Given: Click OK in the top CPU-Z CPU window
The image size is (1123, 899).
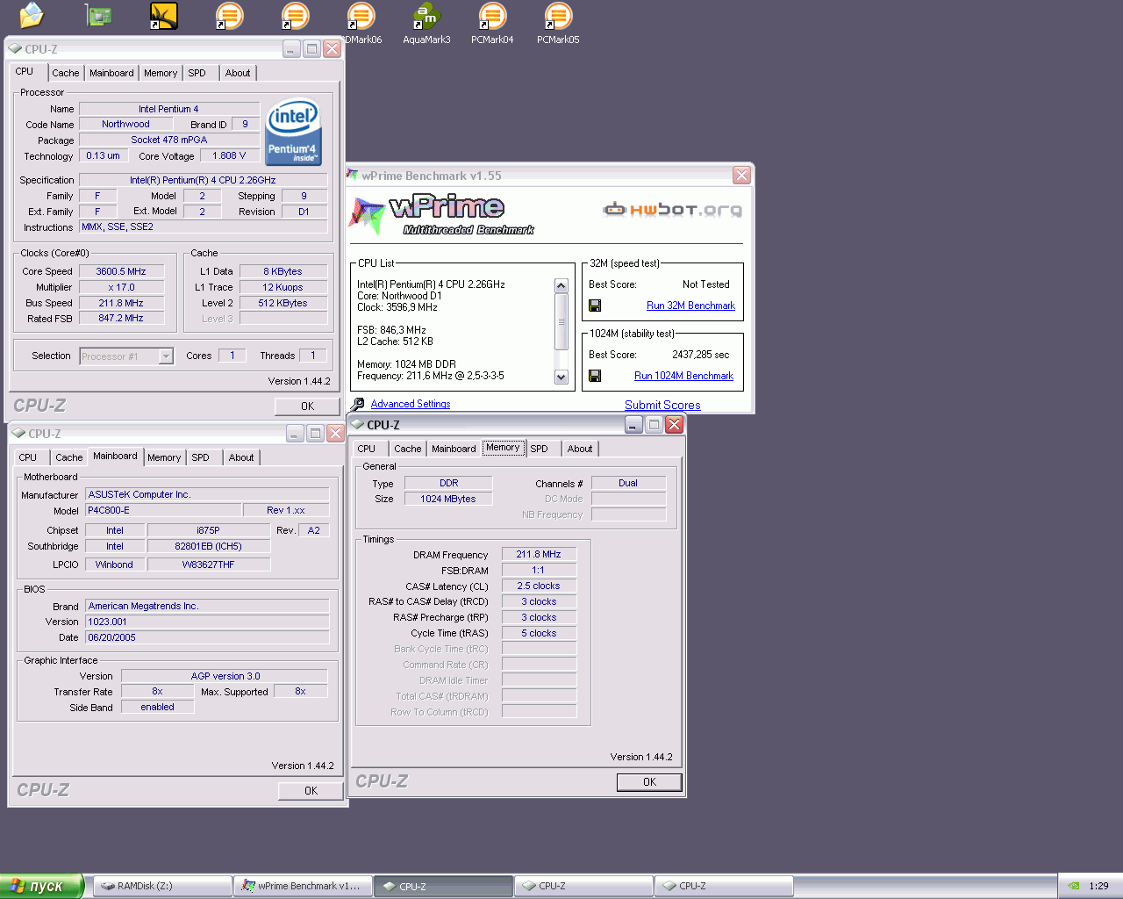Looking at the screenshot, I should (307, 406).
